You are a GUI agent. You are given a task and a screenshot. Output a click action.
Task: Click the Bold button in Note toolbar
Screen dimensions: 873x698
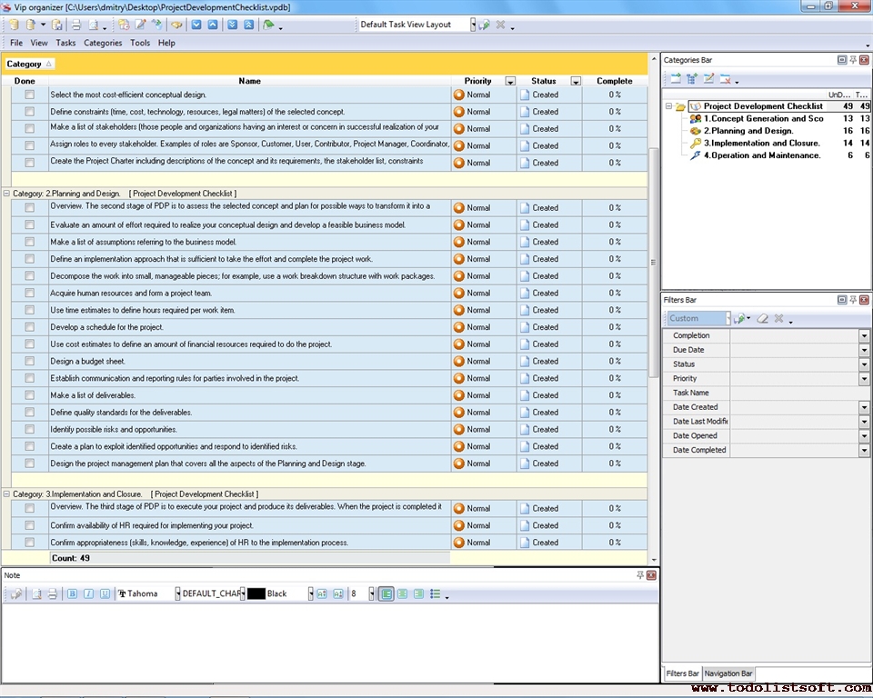(x=73, y=593)
